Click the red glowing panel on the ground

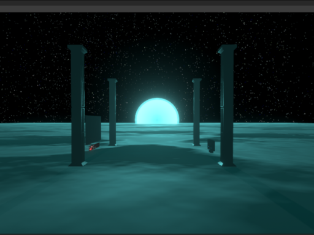pyautogui.click(x=94, y=146)
